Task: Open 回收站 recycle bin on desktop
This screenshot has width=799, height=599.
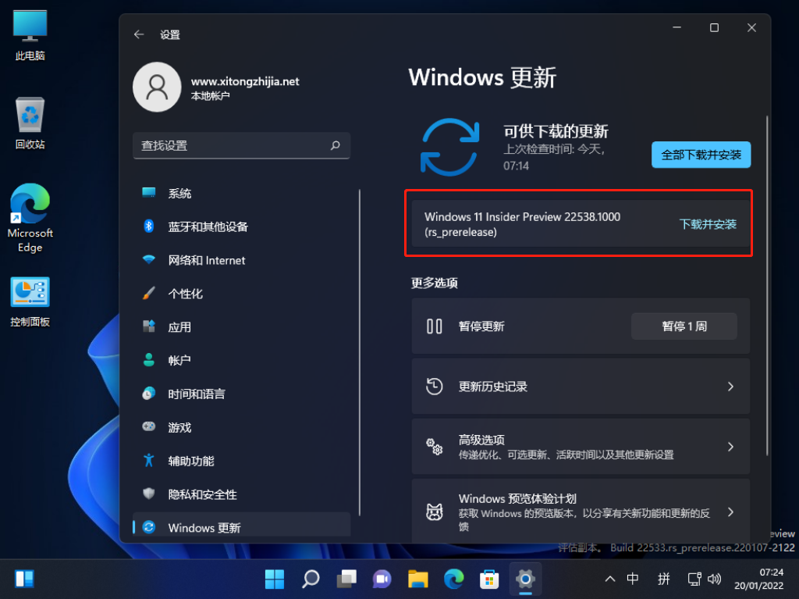Action: 30,123
